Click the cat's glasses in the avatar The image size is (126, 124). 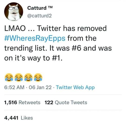click(14, 8)
